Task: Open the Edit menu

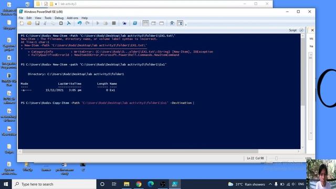Action: tap(29, 18)
